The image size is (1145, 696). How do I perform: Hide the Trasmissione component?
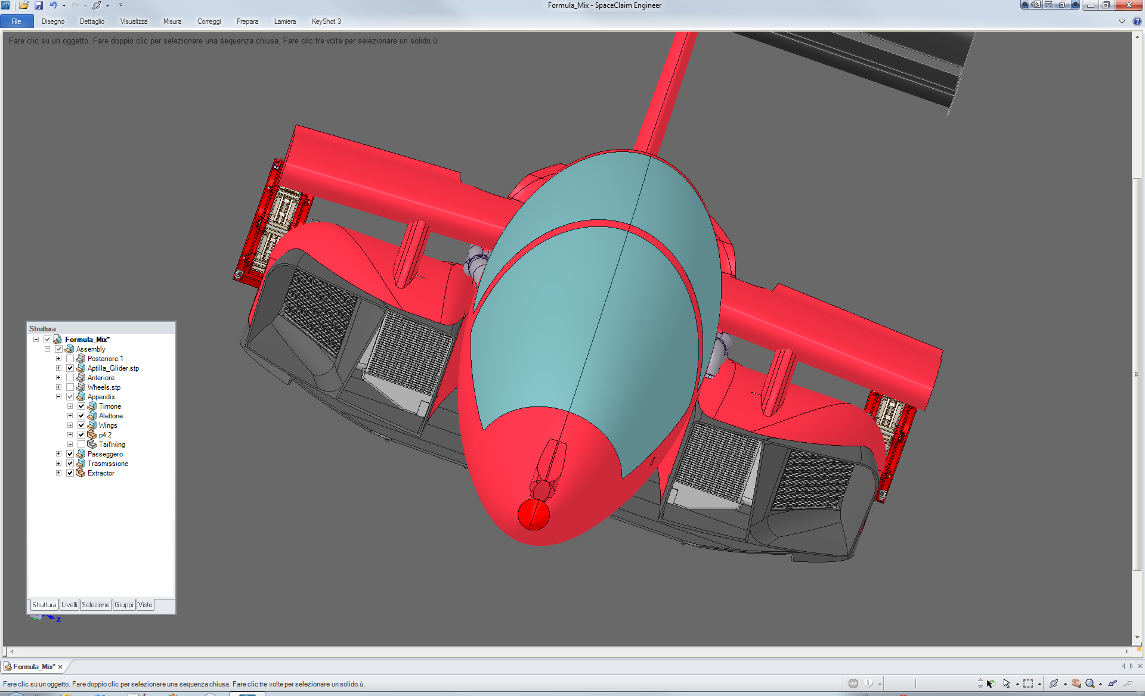coord(70,464)
